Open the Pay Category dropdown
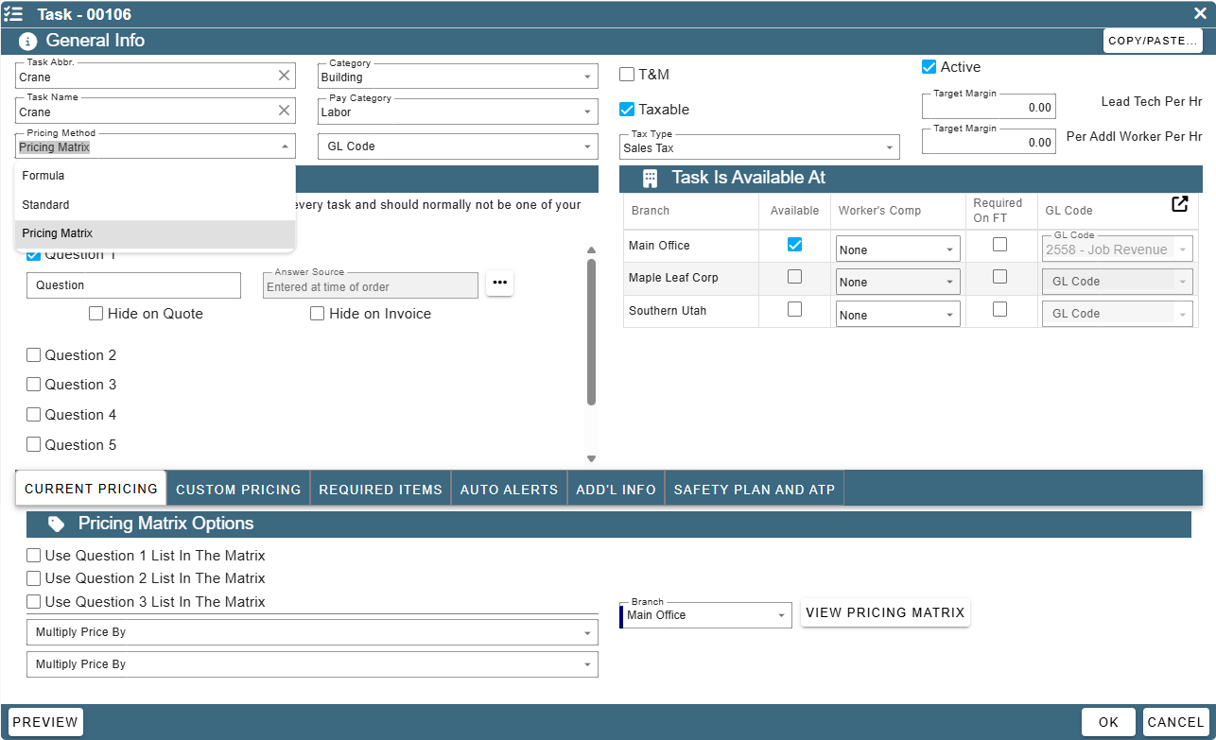This screenshot has width=1216, height=740. click(x=458, y=112)
